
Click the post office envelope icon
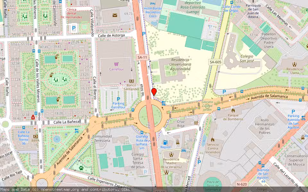coord(115,15)
